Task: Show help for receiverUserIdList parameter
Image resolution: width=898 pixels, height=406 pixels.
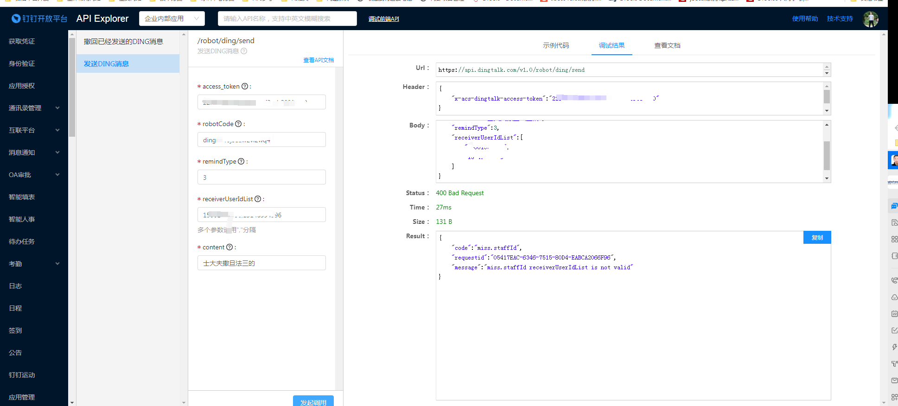Action: pyautogui.click(x=258, y=199)
